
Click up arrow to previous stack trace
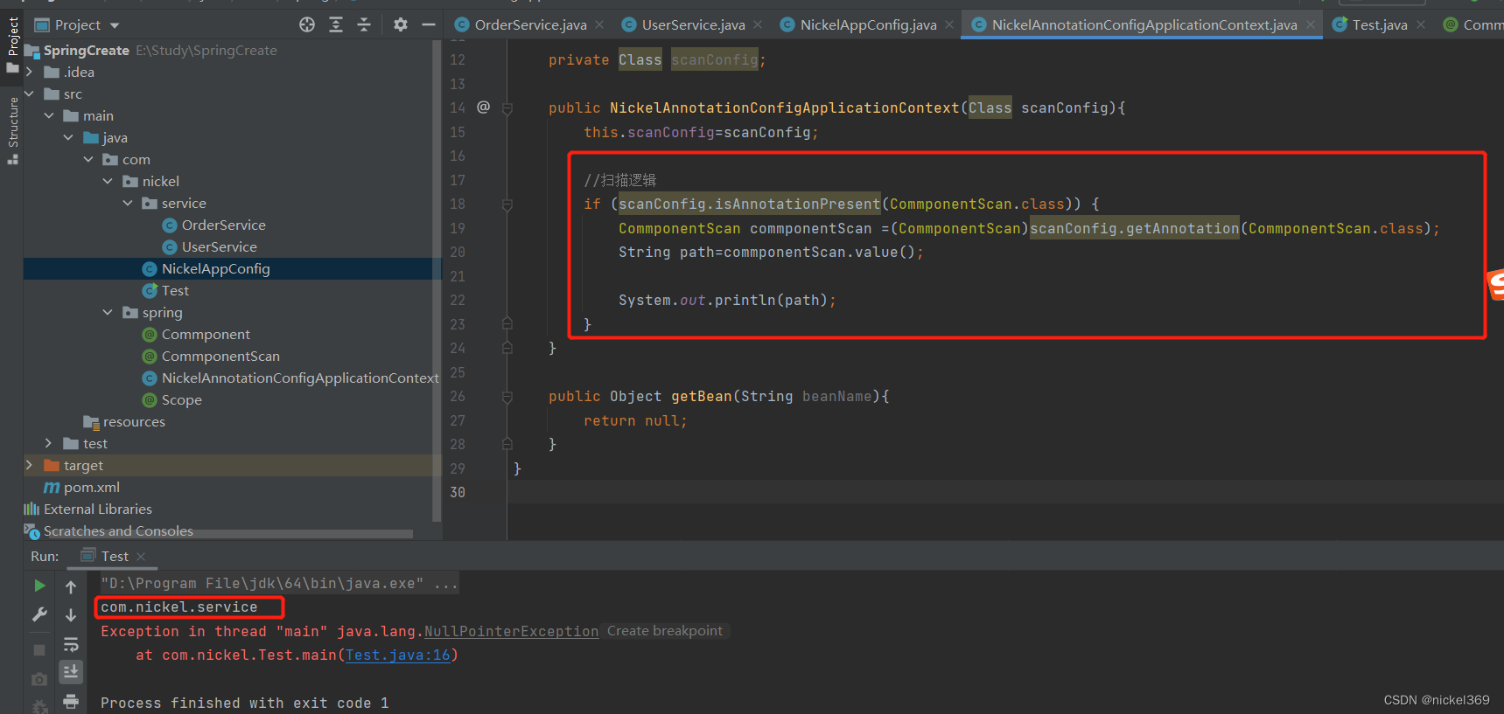pyautogui.click(x=71, y=587)
